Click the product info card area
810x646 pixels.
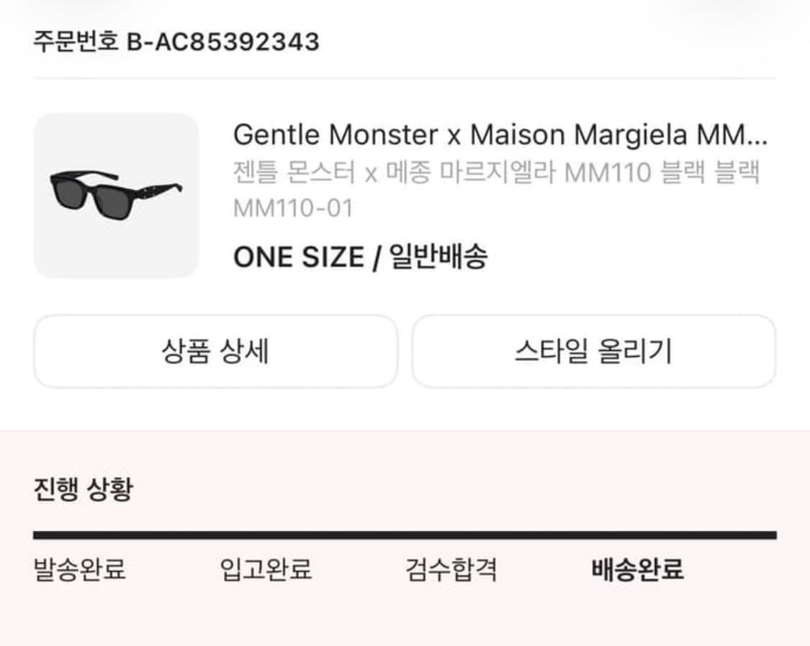403,194
